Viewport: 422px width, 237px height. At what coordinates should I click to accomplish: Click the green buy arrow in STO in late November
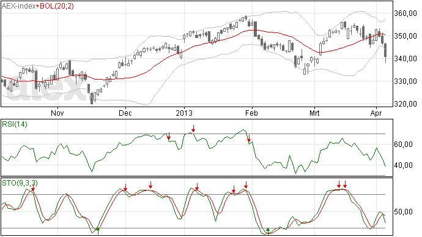pyautogui.click(x=98, y=230)
